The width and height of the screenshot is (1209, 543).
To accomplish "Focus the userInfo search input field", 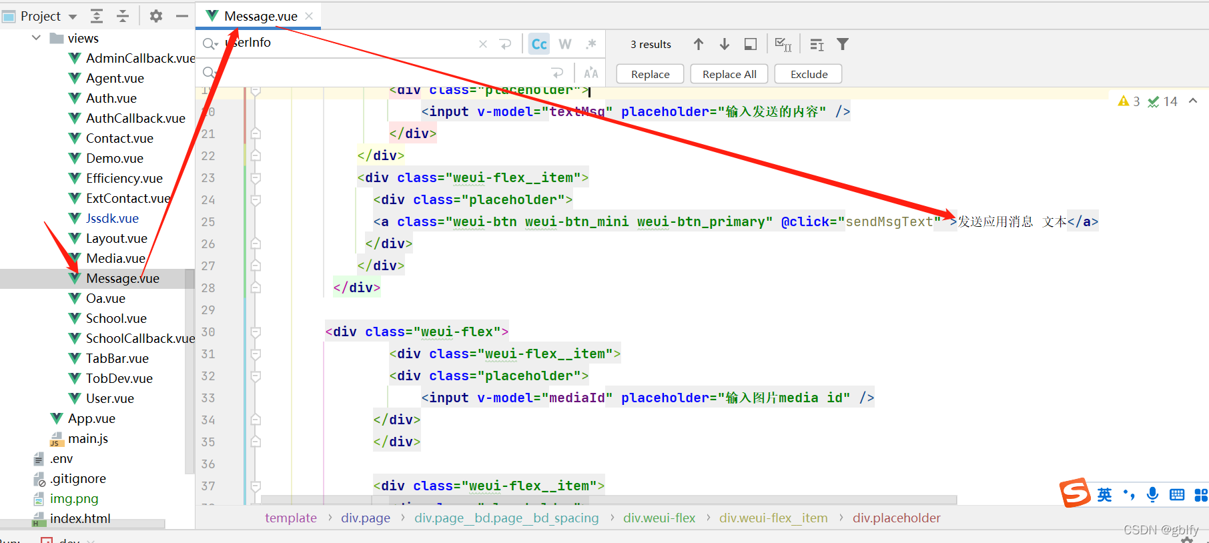I will 347,43.
